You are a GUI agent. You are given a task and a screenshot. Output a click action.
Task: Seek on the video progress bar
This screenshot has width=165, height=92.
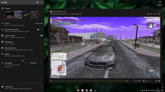(x=93, y=81)
